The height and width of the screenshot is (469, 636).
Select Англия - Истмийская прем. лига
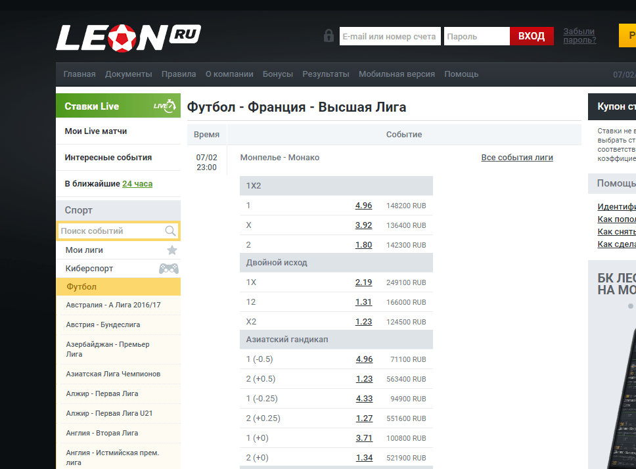point(112,458)
